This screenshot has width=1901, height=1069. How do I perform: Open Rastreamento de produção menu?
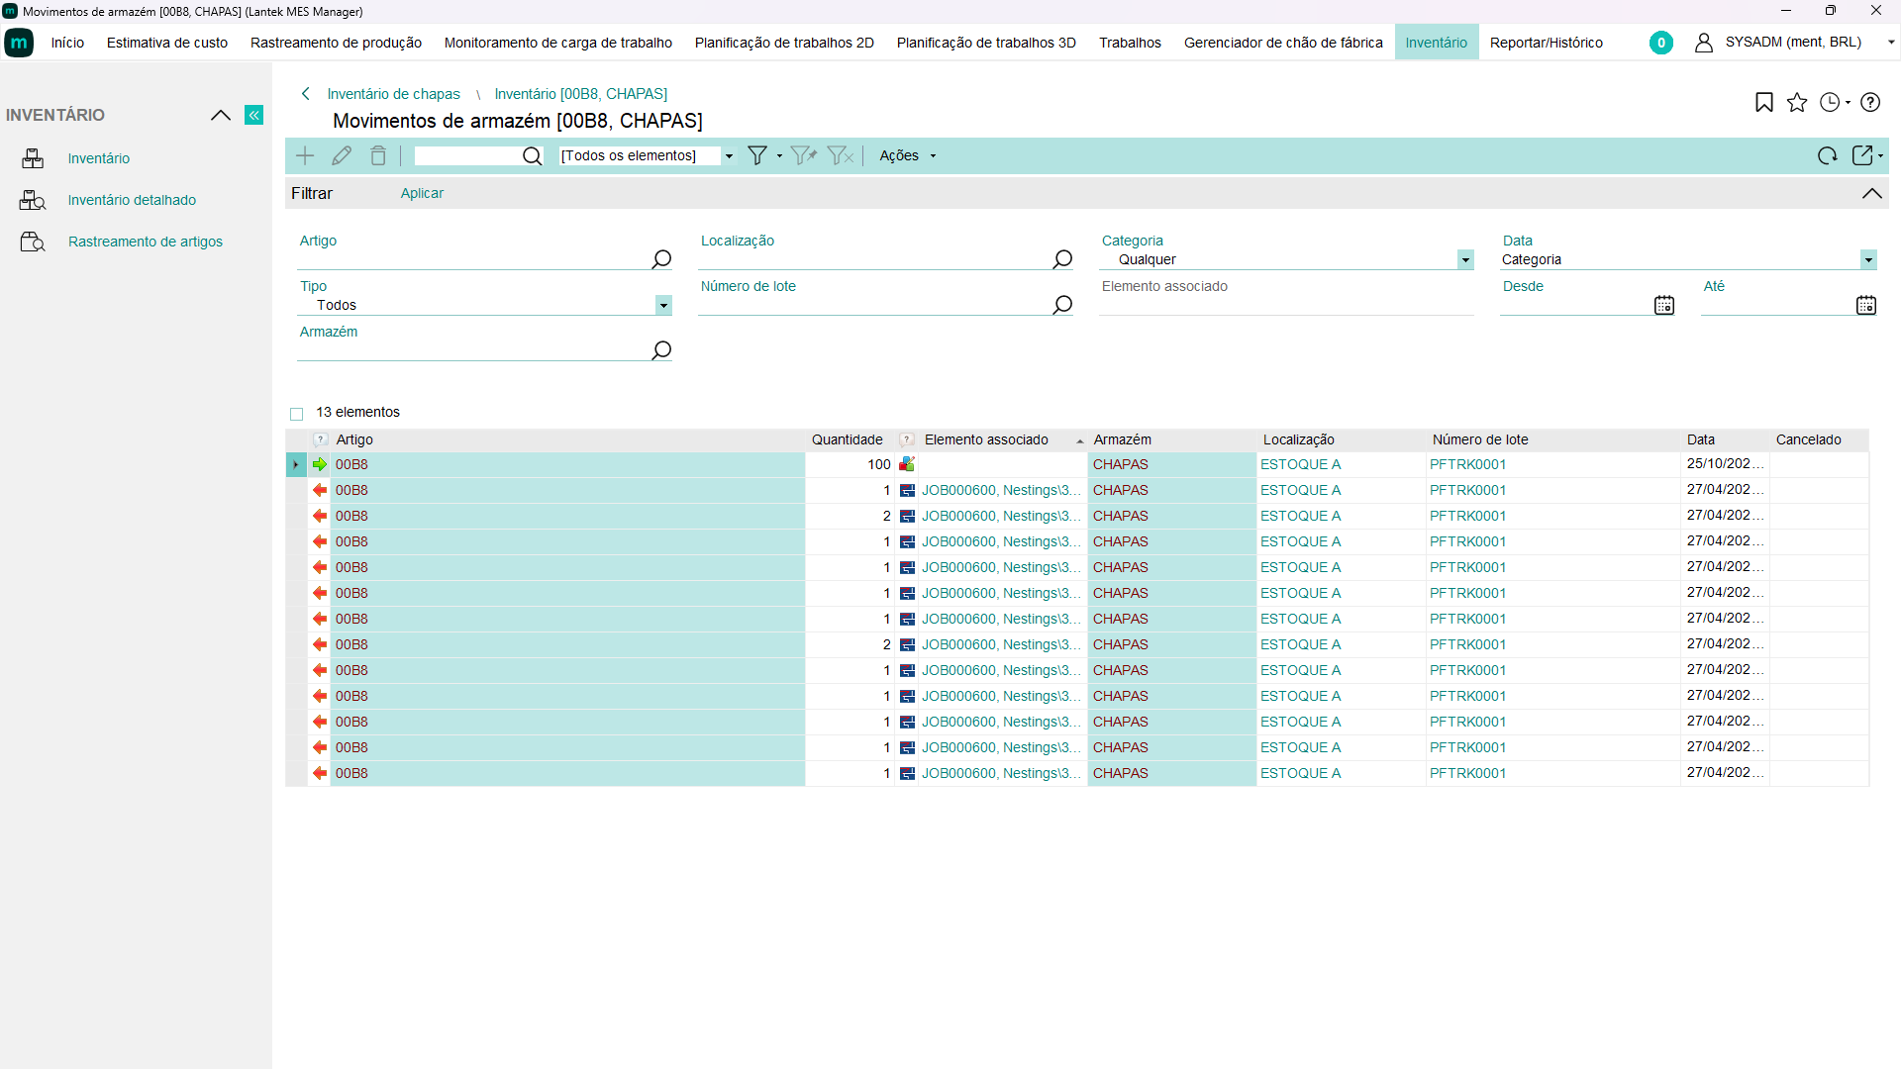336,43
